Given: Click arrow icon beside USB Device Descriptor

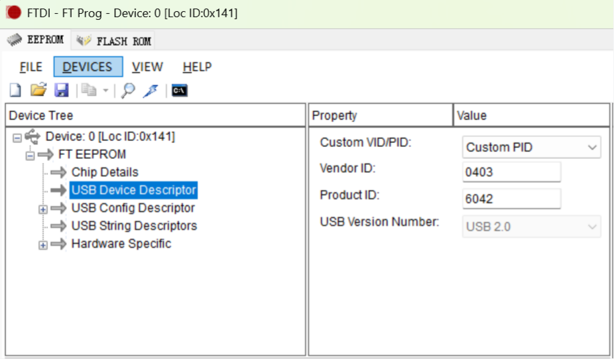Looking at the screenshot, I should coord(59,190).
